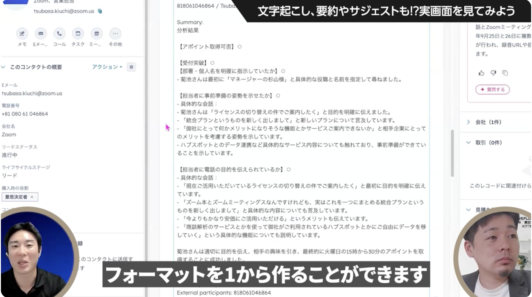Screen dimensions: 532x297
Task: Remove the 意思決定者 tag
Action: [32, 197]
